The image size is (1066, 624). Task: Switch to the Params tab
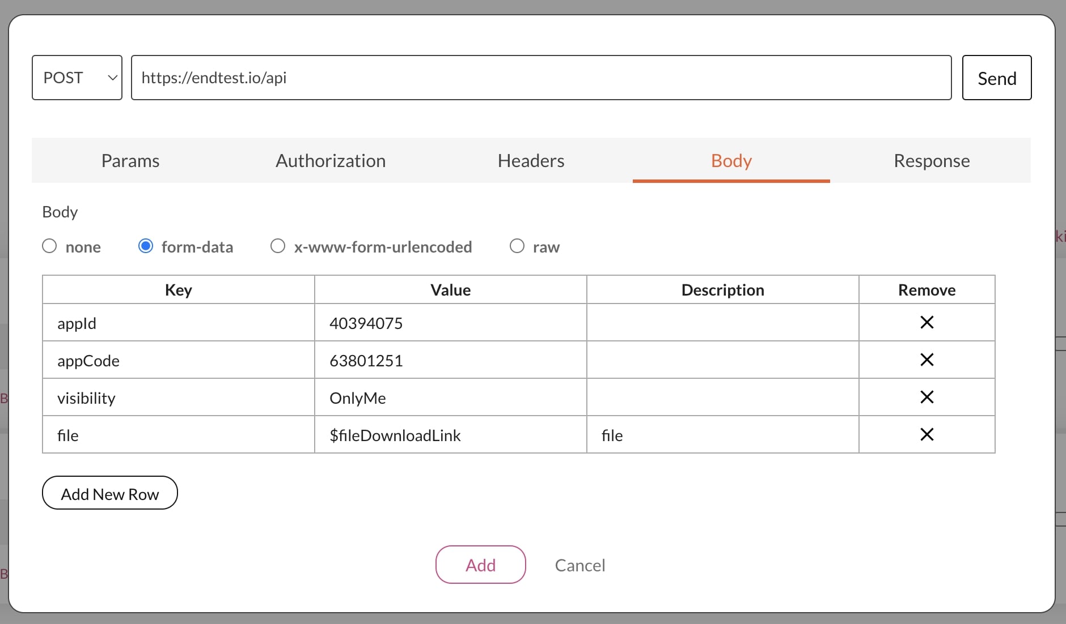click(130, 161)
